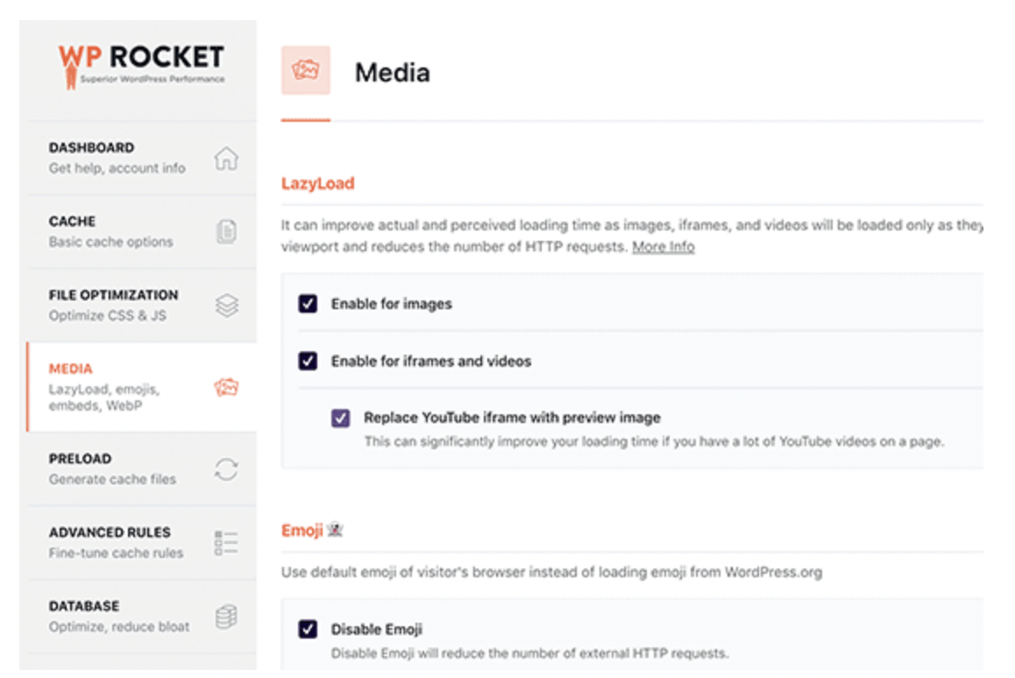Click 'Optimize CSS & JS' subtitle
The height and width of the screenshot is (678, 1015).
pyautogui.click(x=108, y=315)
